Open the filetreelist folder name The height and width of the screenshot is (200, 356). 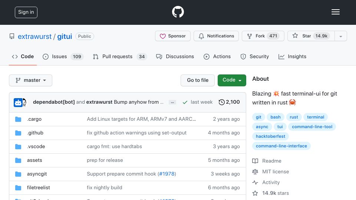point(39,188)
